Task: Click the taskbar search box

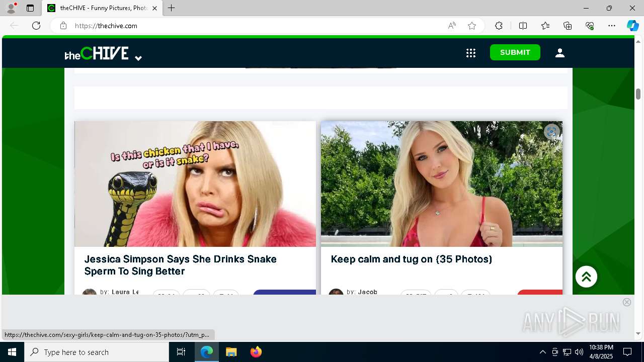Action: 97,352
